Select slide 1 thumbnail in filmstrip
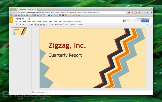 pyautogui.click(x=21, y=31)
